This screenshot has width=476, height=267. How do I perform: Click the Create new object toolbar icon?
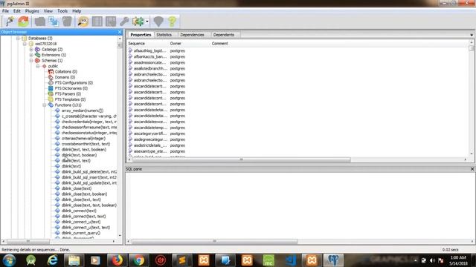click(x=54, y=22)
